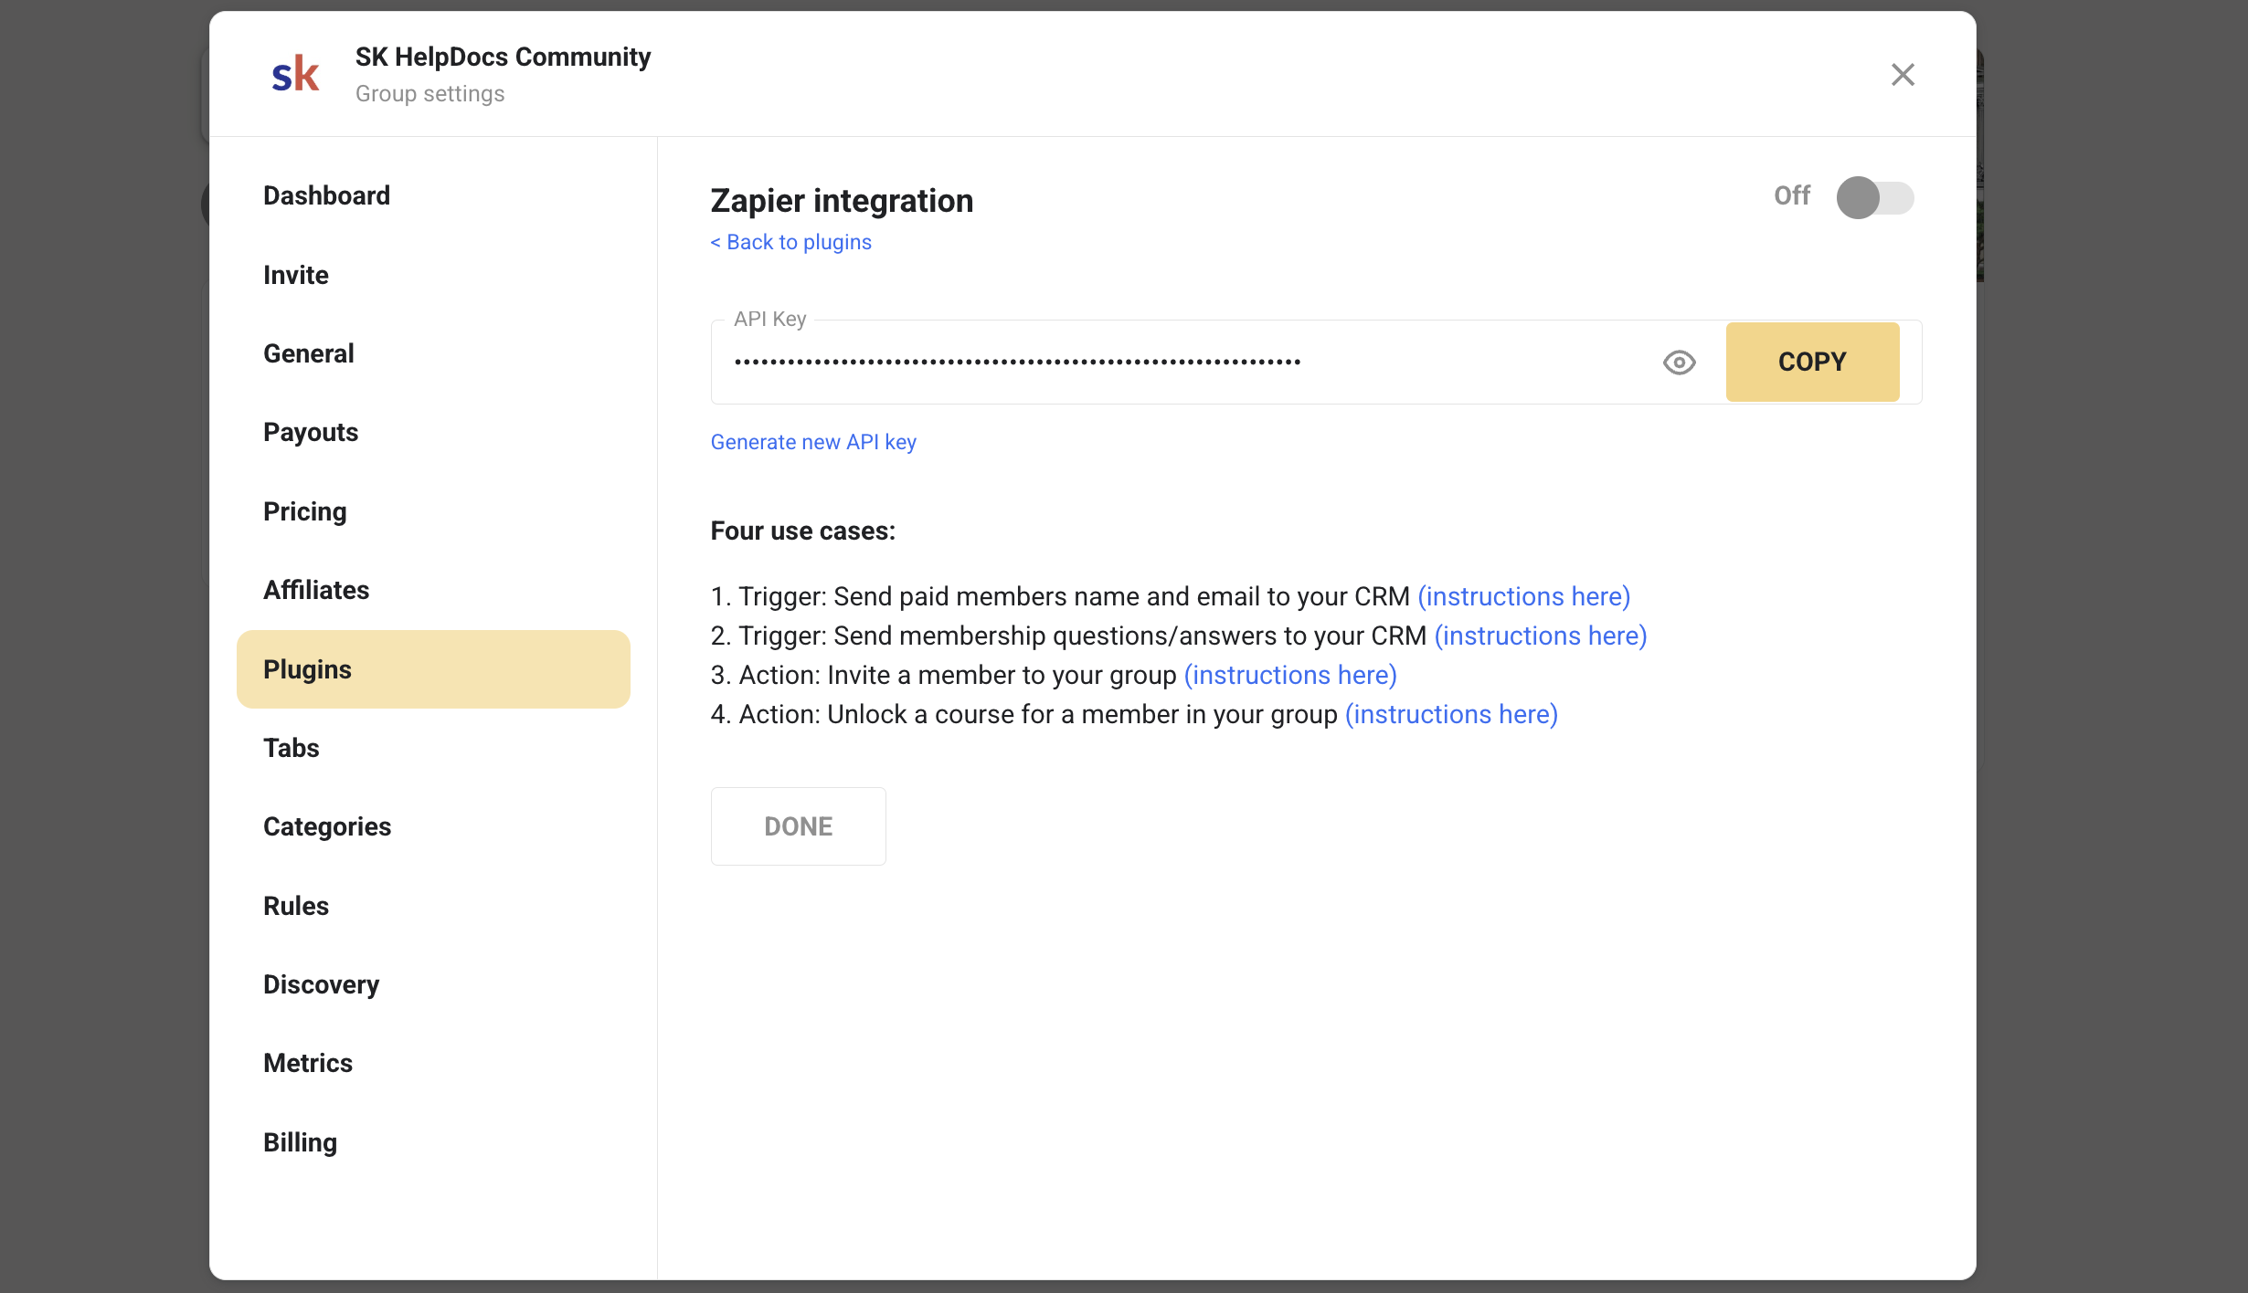Close the group settings dialog

1903,74
